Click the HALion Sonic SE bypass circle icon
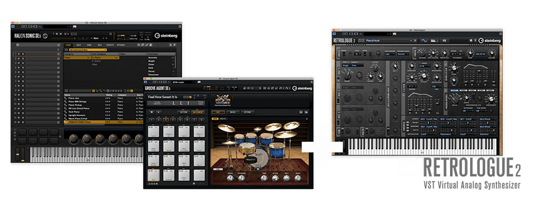This screenshot has width=534, height=212. point(45,35)
